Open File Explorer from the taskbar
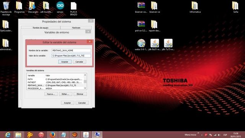The height and width of the screenshot is (138, 245). click(x=18, y=135)
